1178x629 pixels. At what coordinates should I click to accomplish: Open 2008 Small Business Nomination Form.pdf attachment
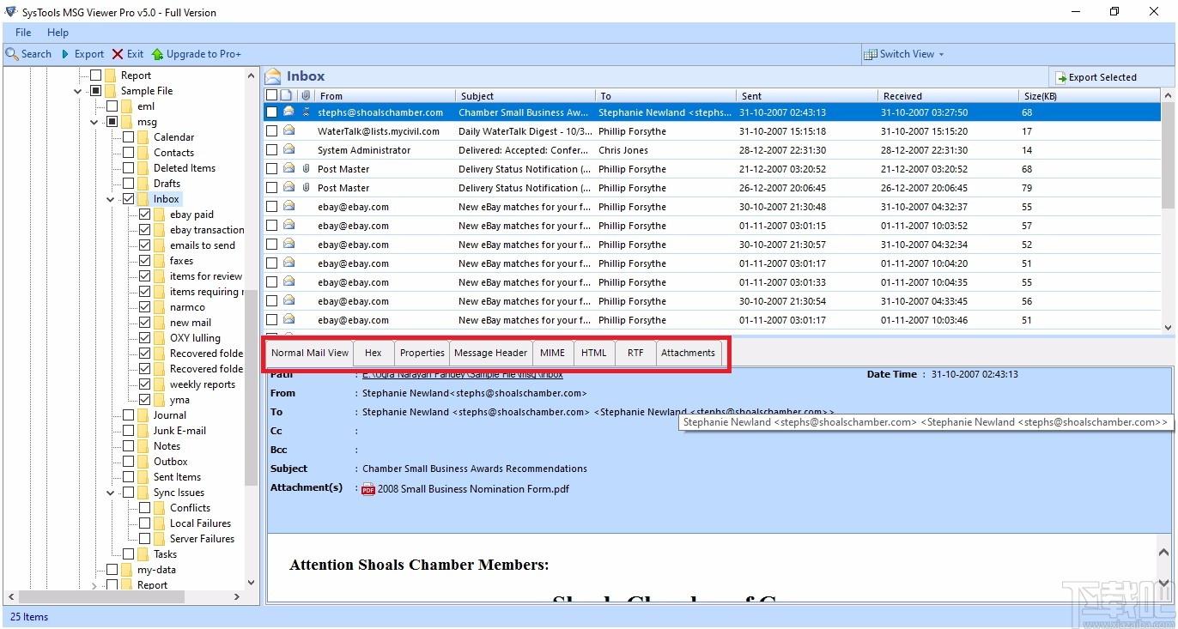[473, 489]
